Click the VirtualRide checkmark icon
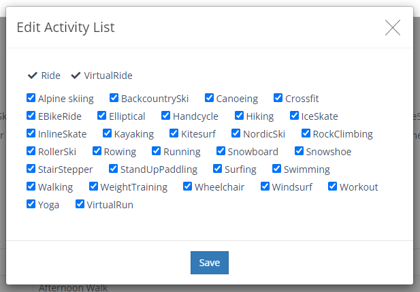Viewport: 420px width, 292px height. point(76,76)
